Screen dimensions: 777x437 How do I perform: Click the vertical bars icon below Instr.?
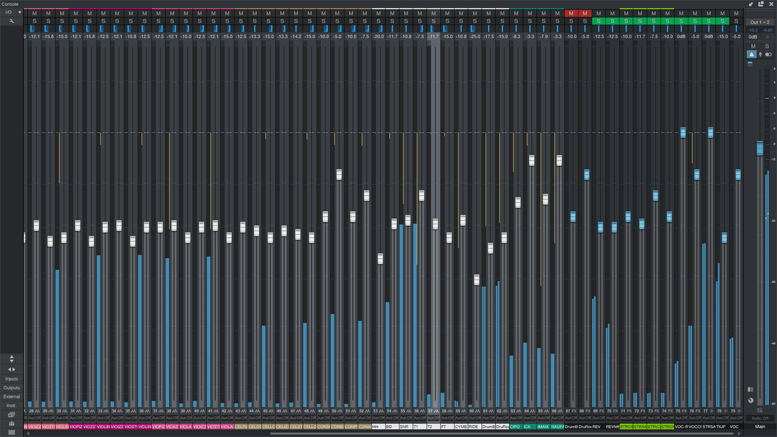point(12,423)
